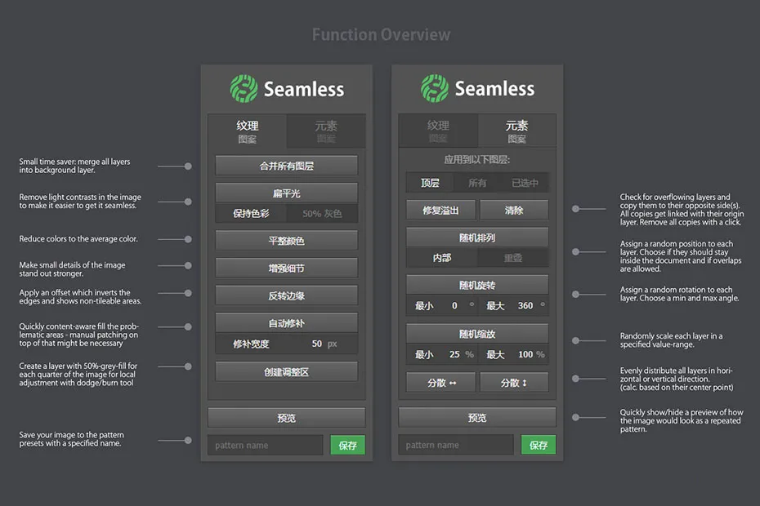This screenshot has width=760, height=506.
Task: Click the 随机缩放 random scale button
Action: (477, 334)
